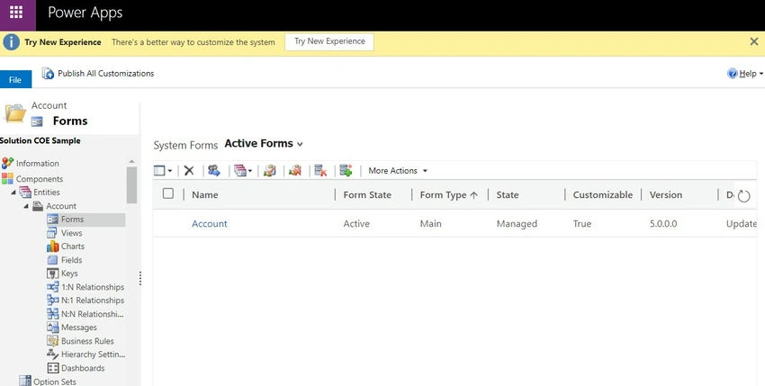
Task: Click Publish All Customizations label
Action: coord(106,74)
